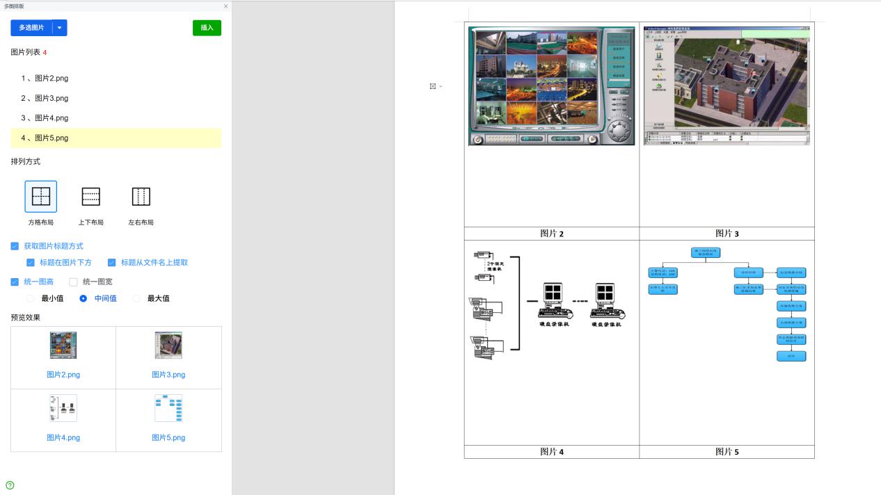The height and width of the screenshot is (495, 881).
Task: Toggle 获取图片标题方式 checkbox
Action: pyautogui.click(x=15, y=246)
